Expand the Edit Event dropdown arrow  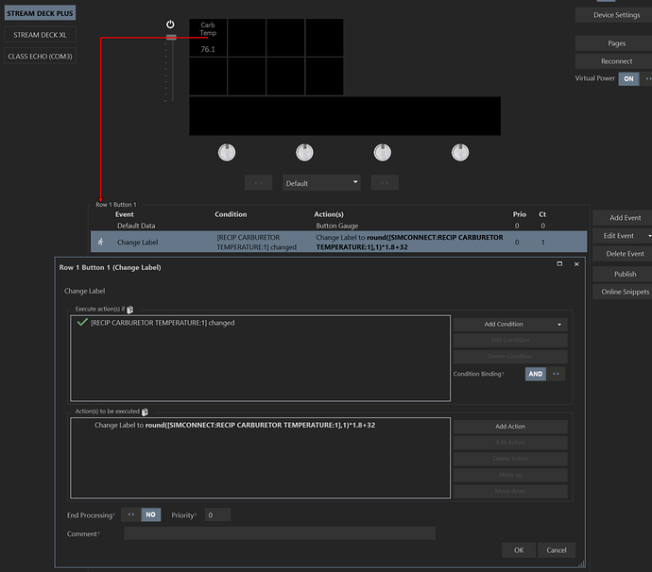(649, 236)
